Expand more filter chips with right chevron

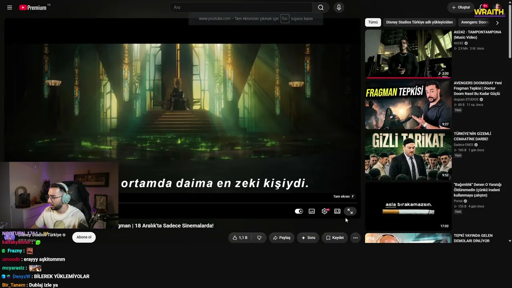497,23
